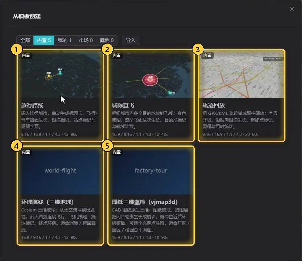
Task: Click the 内置 badge on 城际直飞 card
Action: 117,55
